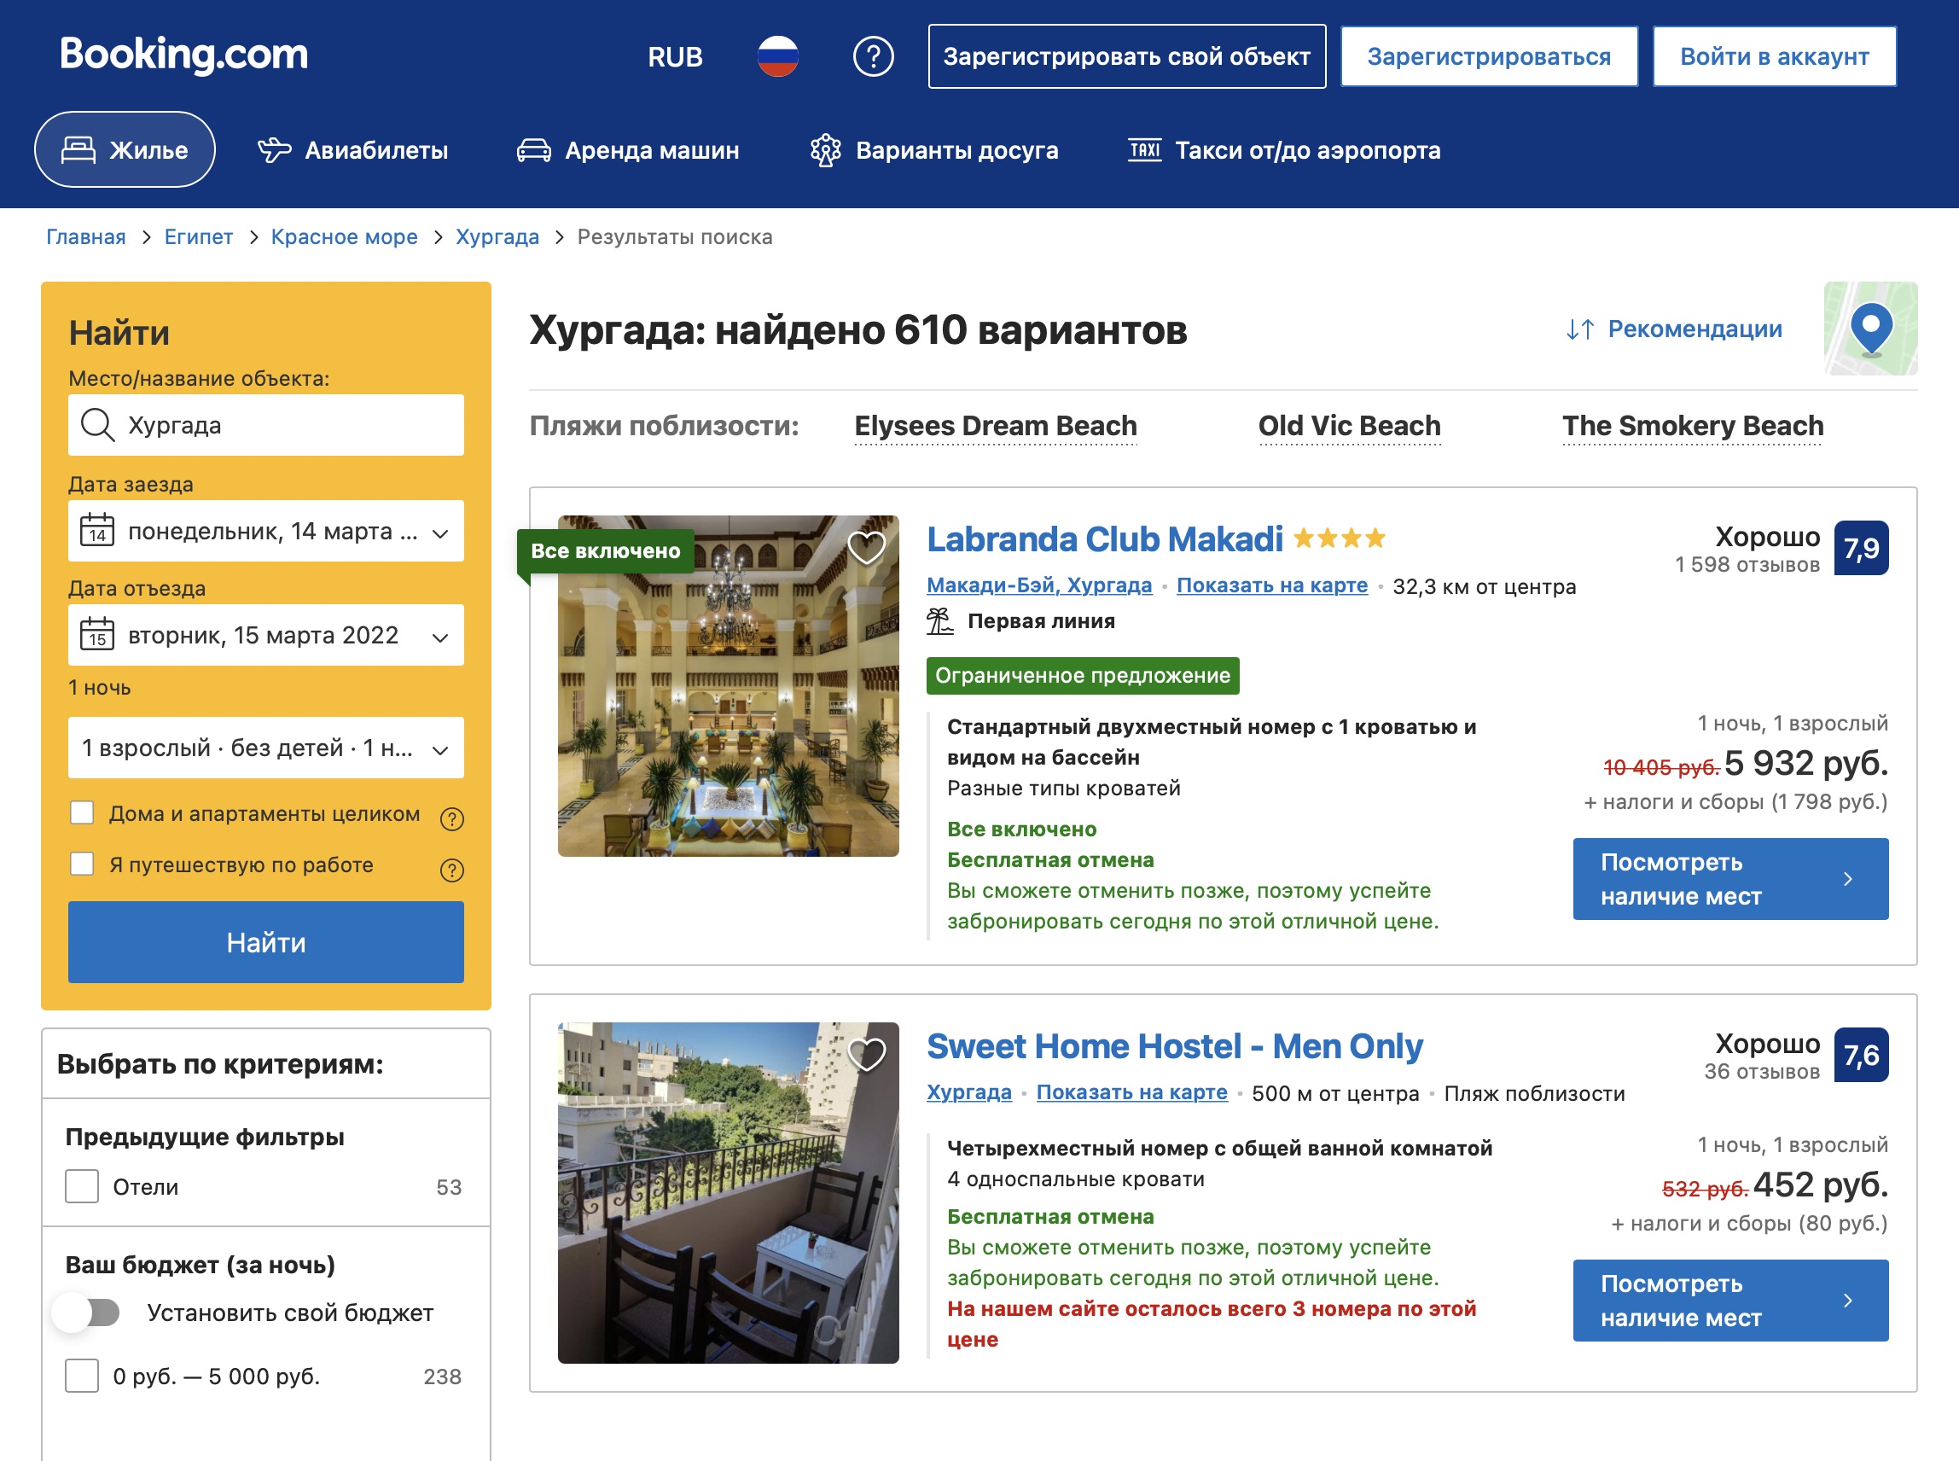Open help icon next to Дома и апартаменты
The image size is (1959, 1461).
(x=451, y=819)
